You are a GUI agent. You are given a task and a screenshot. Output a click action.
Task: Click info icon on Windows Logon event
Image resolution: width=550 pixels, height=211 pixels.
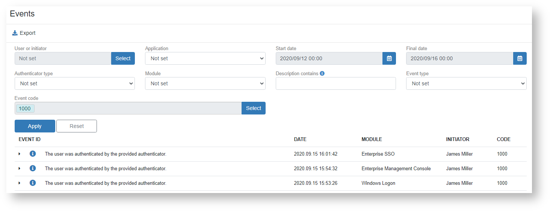click(x=33, y=183)
